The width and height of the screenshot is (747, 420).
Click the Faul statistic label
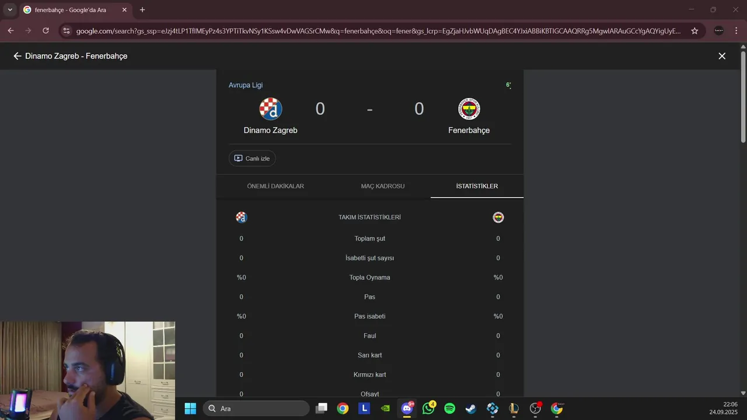tap(370, 336)
